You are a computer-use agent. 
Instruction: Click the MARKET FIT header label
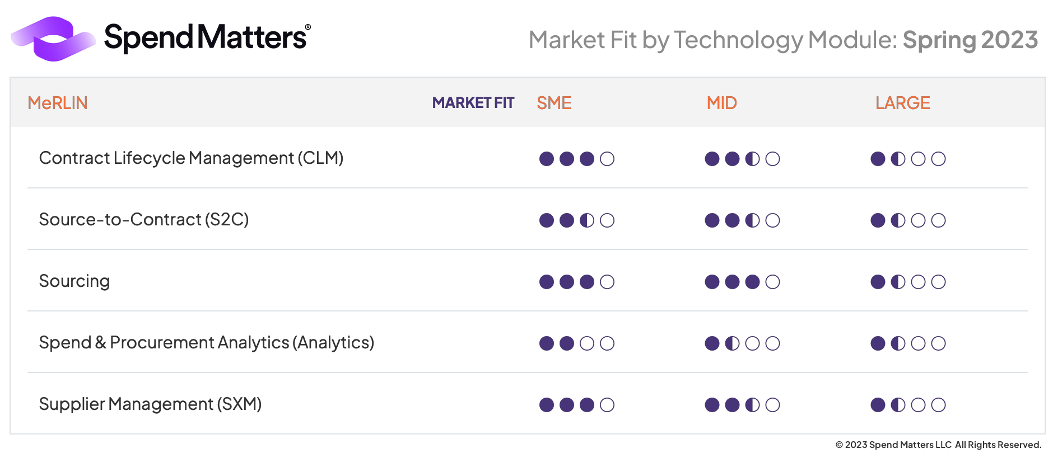click(473, 103)
